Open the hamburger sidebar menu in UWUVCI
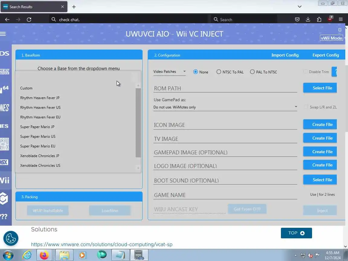Image resolution: width=348 pixels, height=261 pixels. point(3,34)
